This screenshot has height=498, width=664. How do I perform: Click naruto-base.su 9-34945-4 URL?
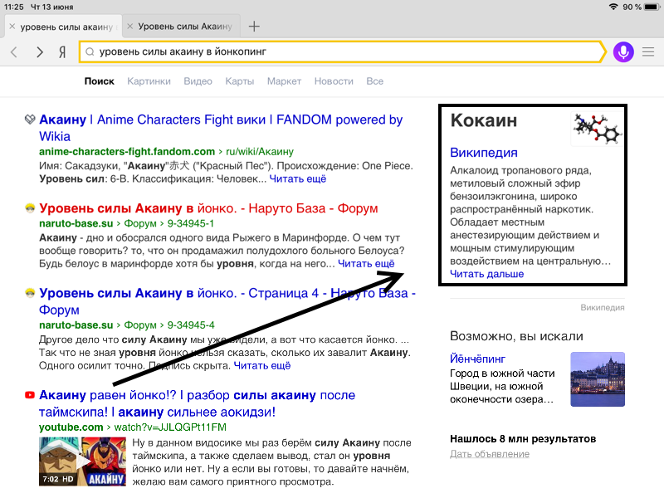[x=127, y=325]
